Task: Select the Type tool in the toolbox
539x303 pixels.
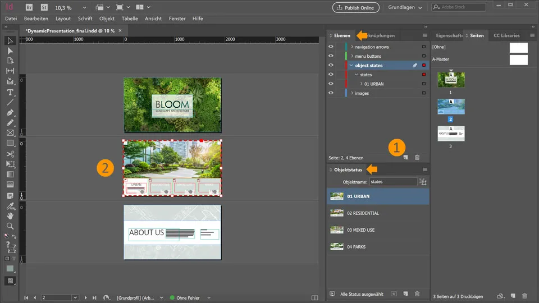Action: (x=10, y=92)
